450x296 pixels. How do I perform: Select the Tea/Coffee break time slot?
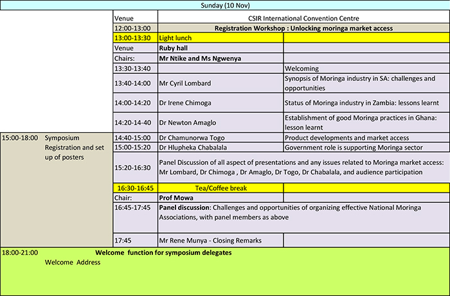click(x=135, y=187)
